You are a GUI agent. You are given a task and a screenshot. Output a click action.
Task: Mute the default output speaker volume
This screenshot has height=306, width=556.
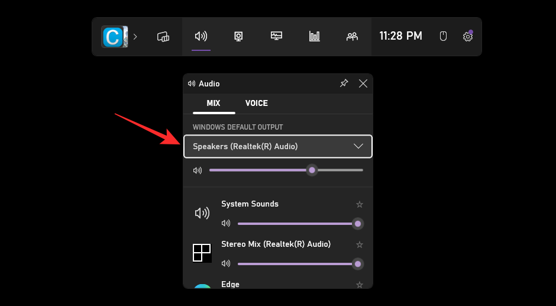198,170
